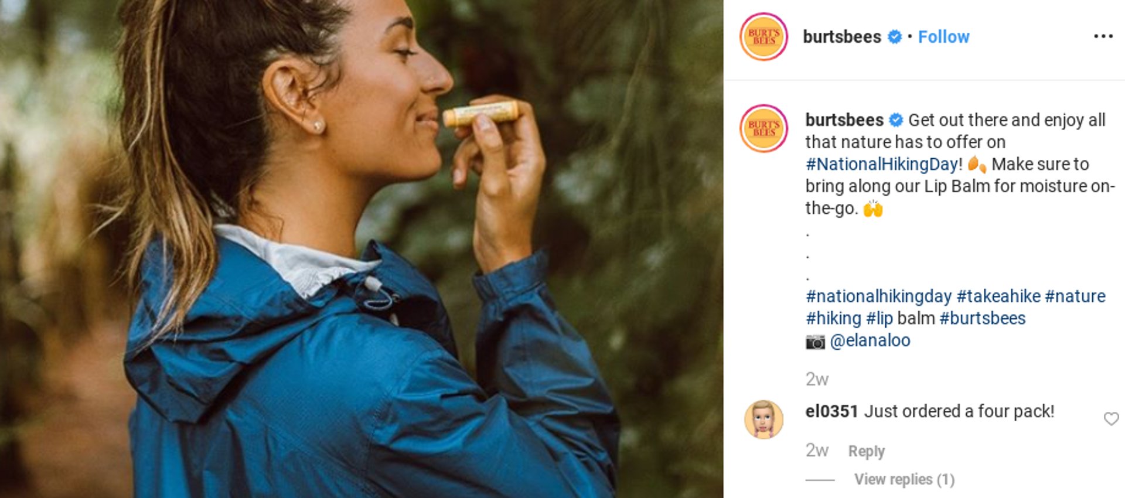The height and width of the screenshot is (498, 1125).
Task: Like el0351's comment with the heart icon
Action: tap(1111, 418)
